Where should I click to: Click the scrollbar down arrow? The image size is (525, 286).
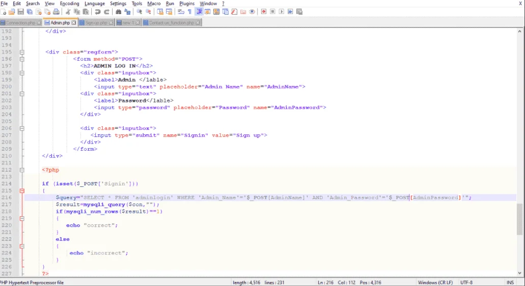point(519,273)
